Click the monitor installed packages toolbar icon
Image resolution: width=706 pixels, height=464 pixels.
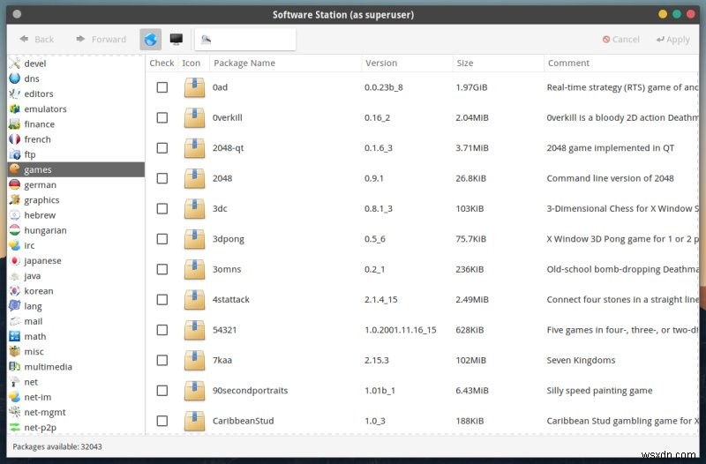point(176,40)
